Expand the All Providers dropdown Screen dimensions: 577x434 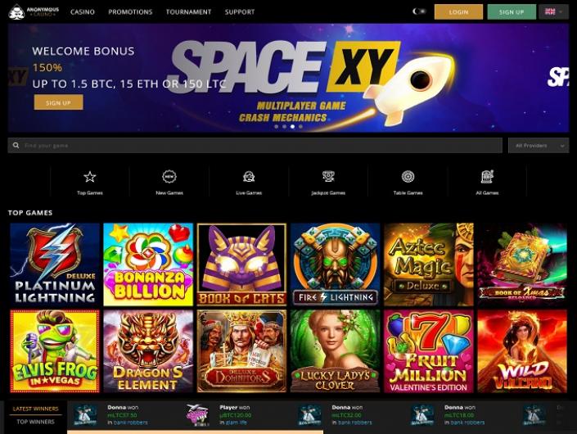539,146
